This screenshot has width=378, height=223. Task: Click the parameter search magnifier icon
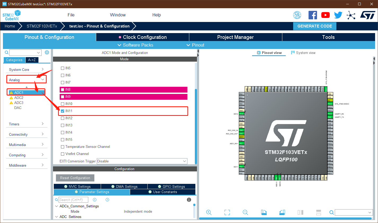(56, 200)
